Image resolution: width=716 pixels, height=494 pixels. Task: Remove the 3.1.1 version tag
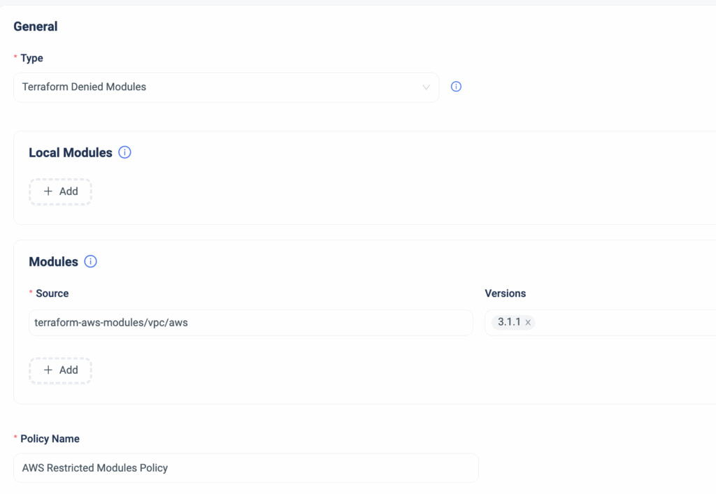528,323
